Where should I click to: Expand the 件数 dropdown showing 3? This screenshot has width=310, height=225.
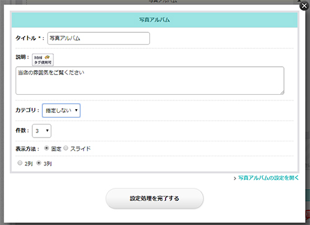tap(42, 131)
